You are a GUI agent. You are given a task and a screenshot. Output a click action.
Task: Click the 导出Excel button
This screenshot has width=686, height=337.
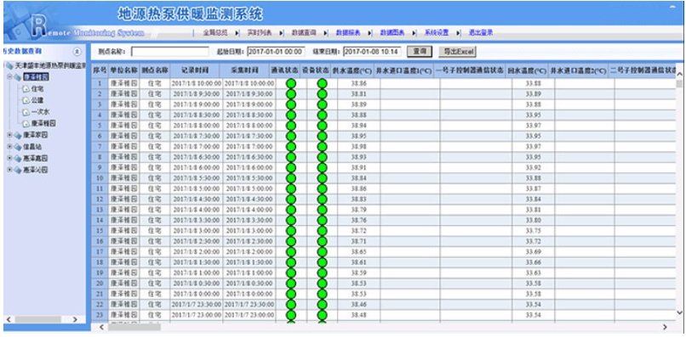tap(457, 52)
